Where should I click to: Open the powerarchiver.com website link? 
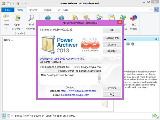78,91
